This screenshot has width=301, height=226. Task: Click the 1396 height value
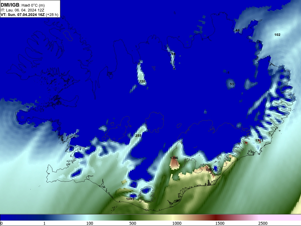pos(174,158)
